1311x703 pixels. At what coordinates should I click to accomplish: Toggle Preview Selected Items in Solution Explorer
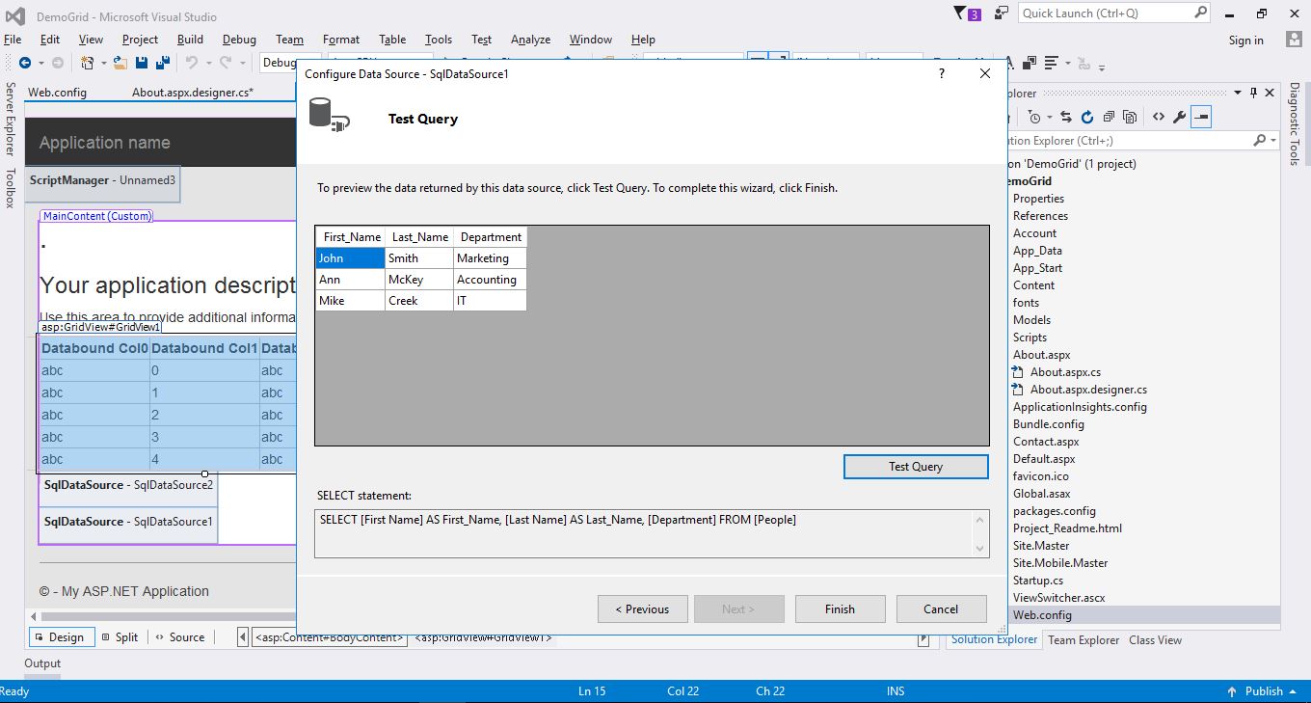point(1201,117)
